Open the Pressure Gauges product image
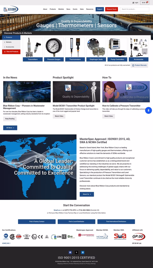The width and height of the screenshot is (153, 268). tap(54, 48)
